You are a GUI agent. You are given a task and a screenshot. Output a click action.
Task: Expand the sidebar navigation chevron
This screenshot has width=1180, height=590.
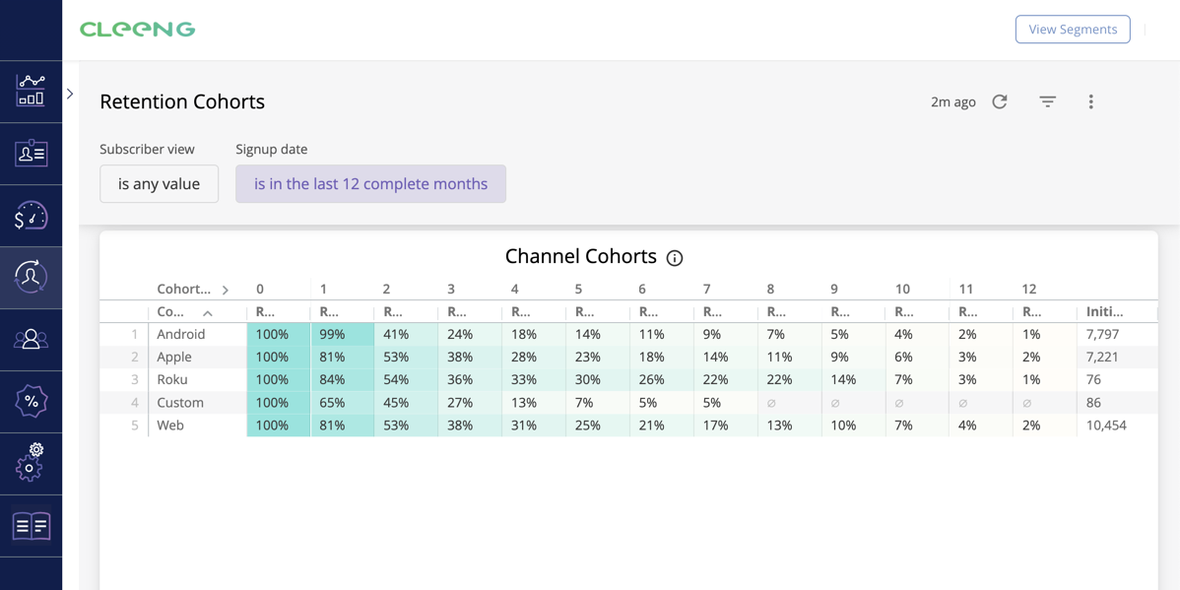(x=70, y=94)
